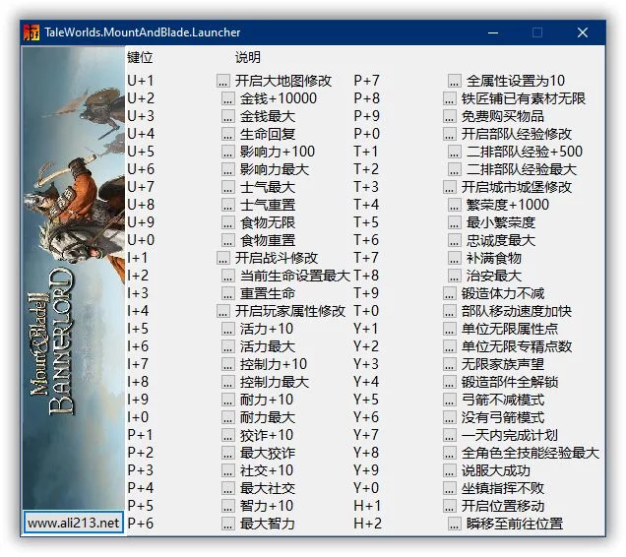
Task: Toggle the 锻造部件全解锁 checkbox
Action: coord(450,382)
